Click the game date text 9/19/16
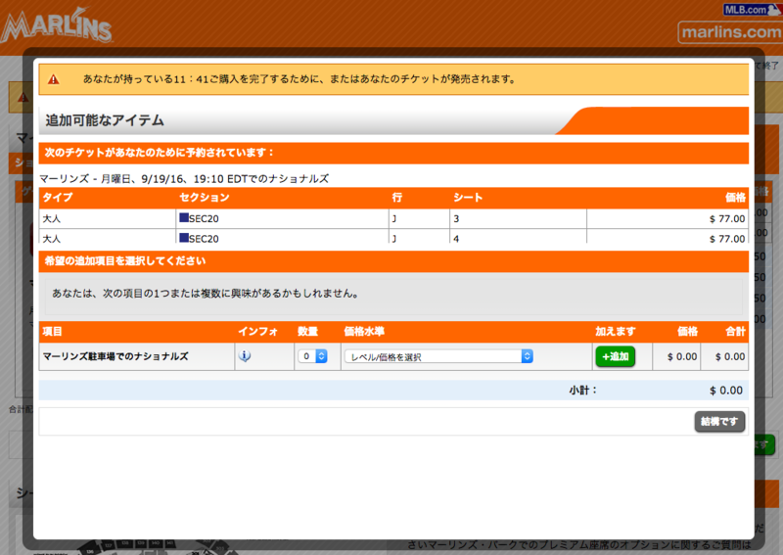The width and height of the screenshot is (783, 555). pyautogui.click(x=162, y=179)
